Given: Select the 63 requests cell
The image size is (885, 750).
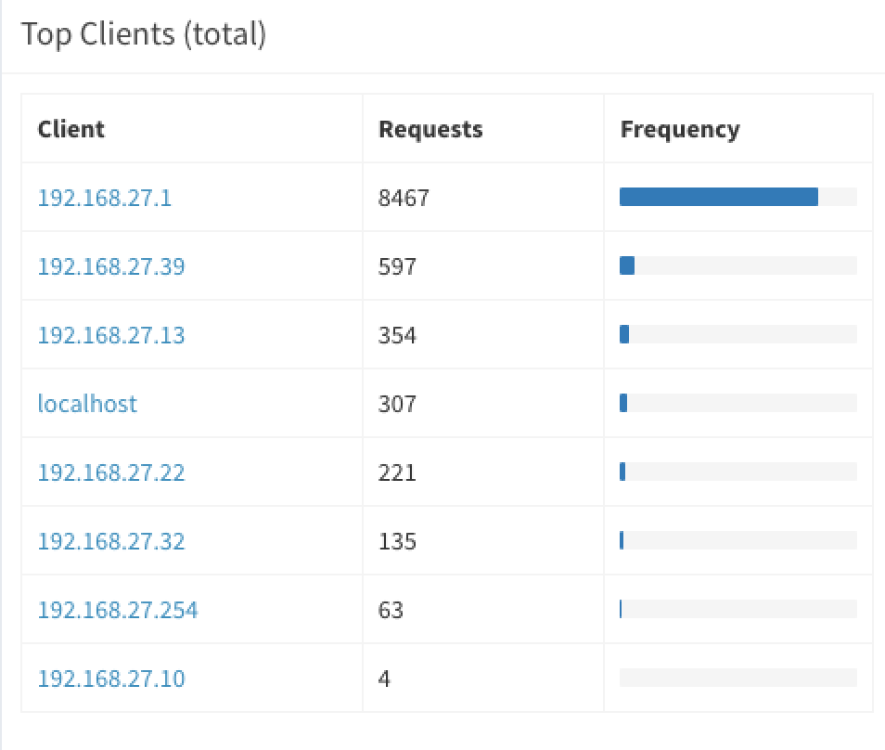Looking at the screenshot, I should point(483,609).
